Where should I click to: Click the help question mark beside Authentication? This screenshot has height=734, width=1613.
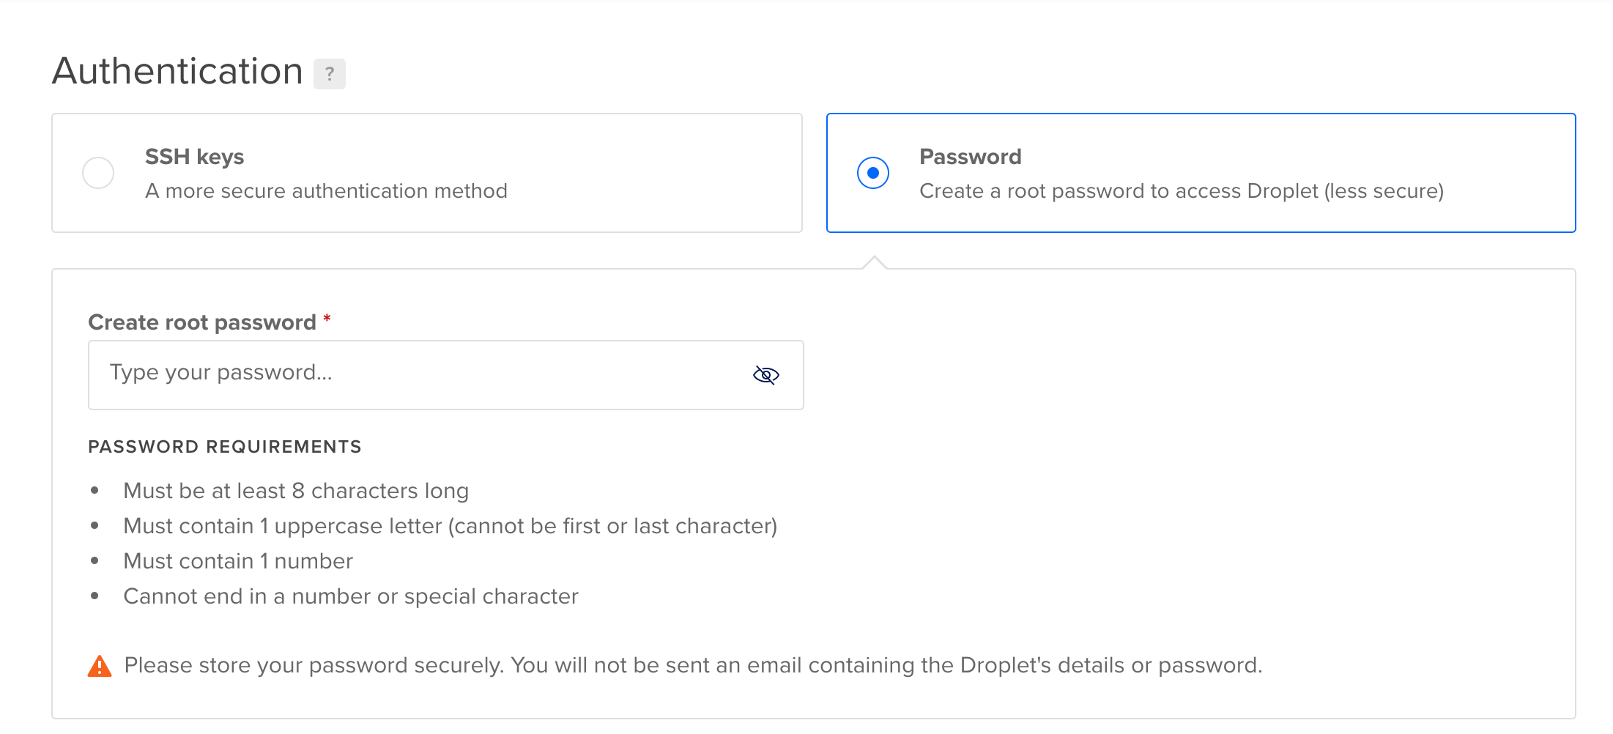[330, 74]
